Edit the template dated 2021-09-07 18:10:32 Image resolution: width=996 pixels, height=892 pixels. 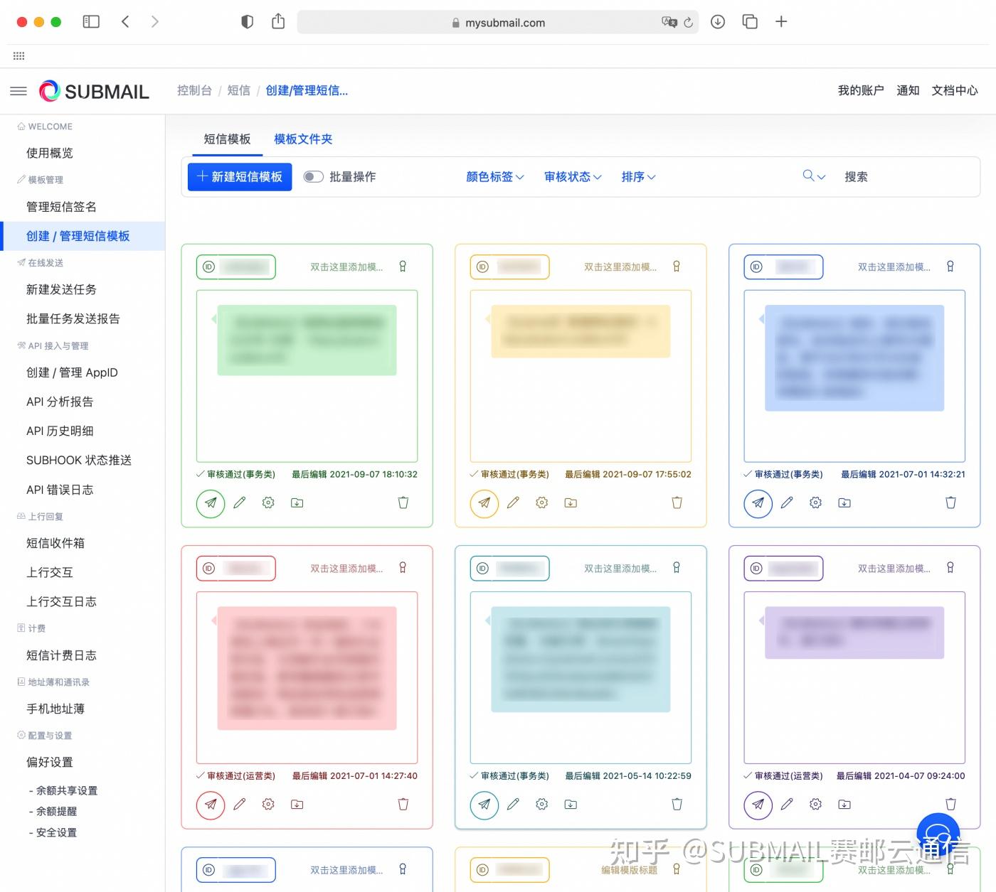240,503
